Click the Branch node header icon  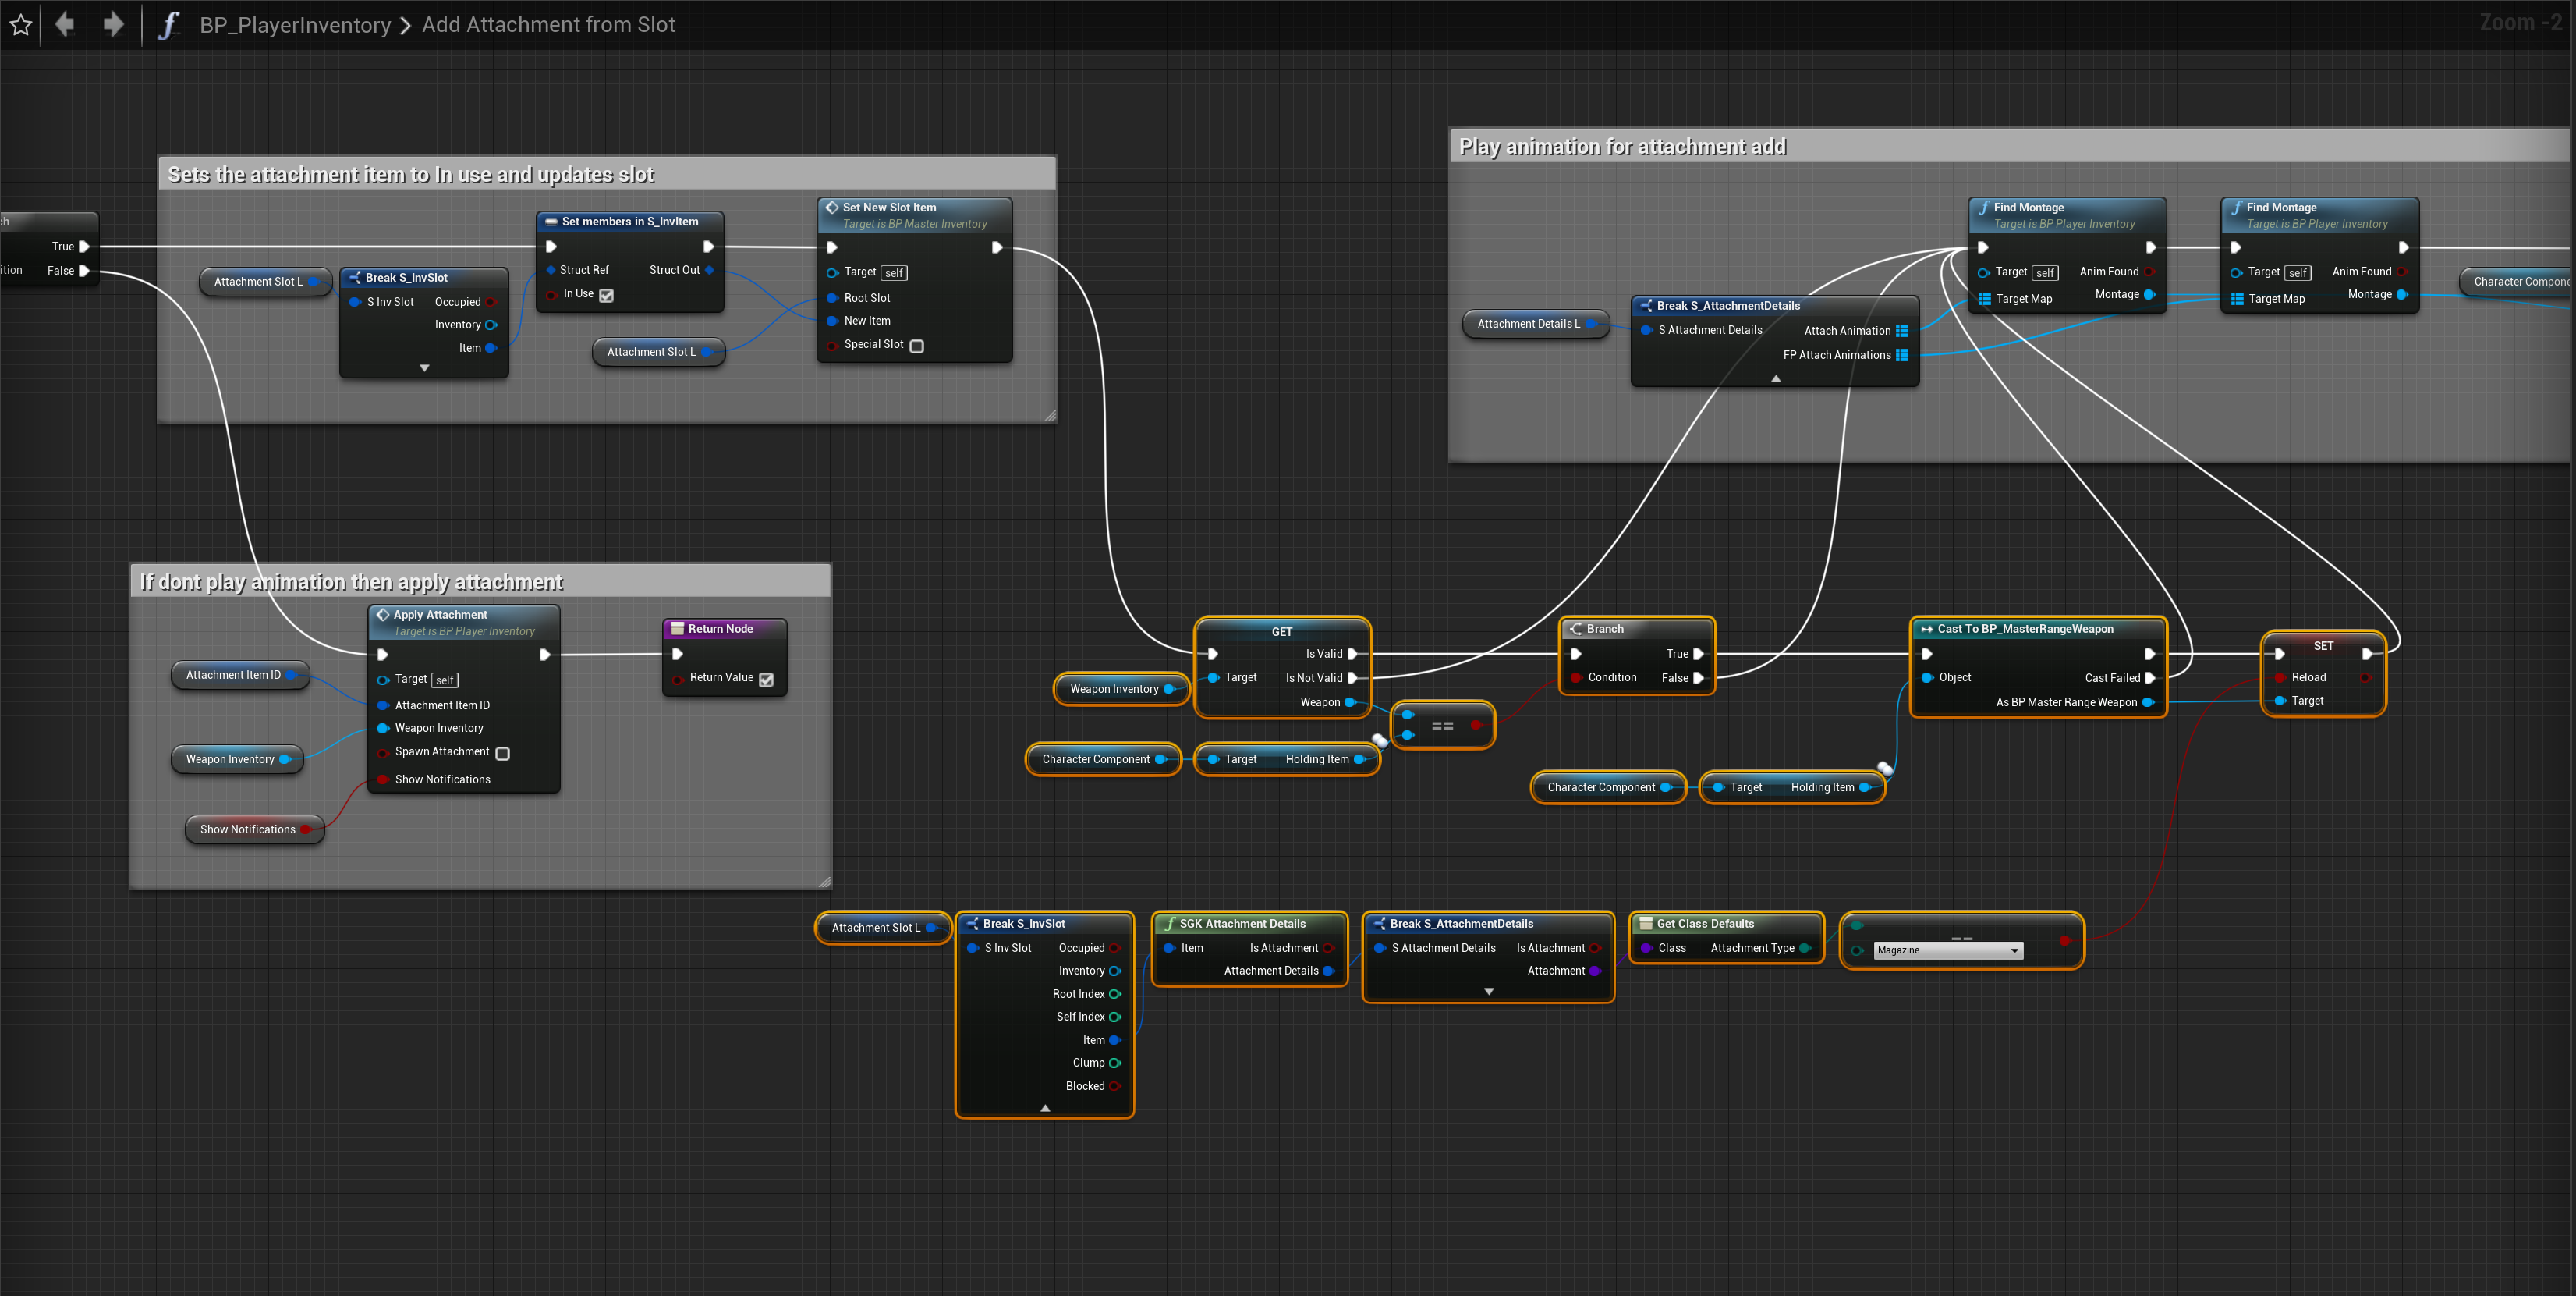(x=1576, y=628)
